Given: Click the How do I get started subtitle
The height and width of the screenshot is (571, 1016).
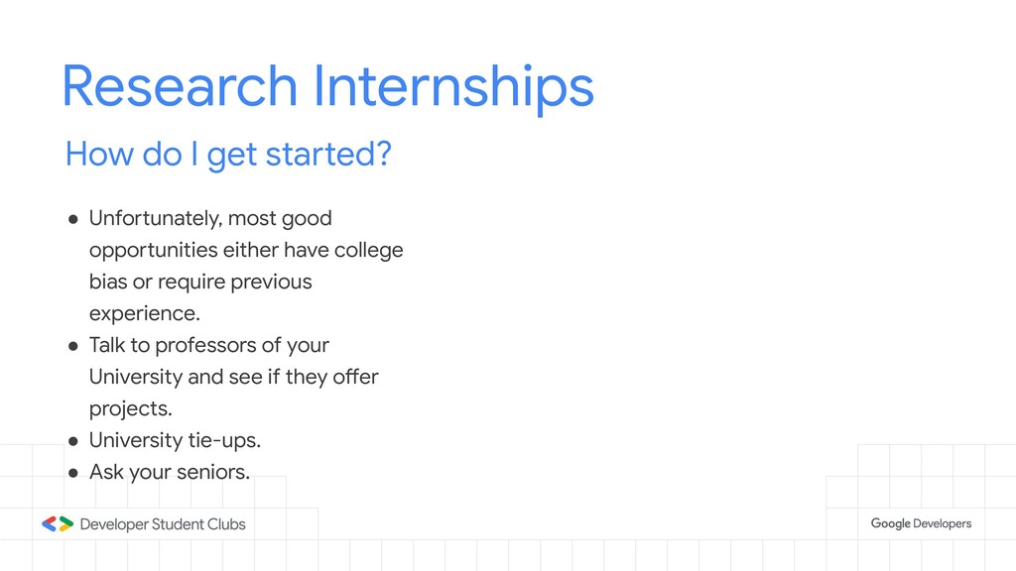Looking at the screenshot, I should point(228,154).
